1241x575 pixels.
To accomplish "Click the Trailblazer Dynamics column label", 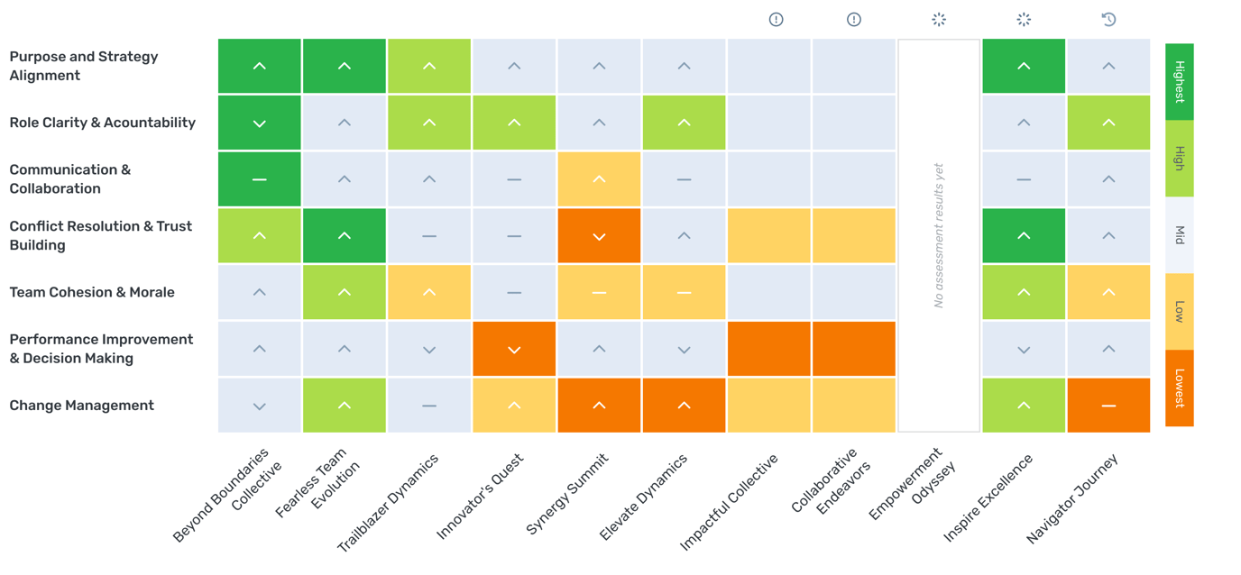I will click(389, 502).
